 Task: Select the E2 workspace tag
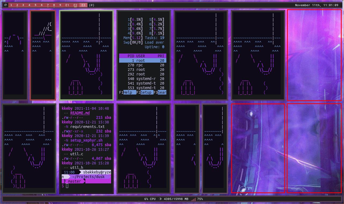pyautogui.click(x=75, y=5)
